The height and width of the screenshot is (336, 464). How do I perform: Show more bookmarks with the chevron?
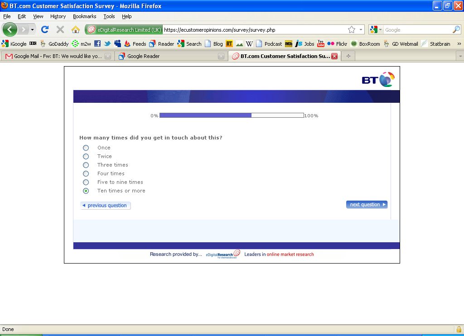(x=459, y=44)
